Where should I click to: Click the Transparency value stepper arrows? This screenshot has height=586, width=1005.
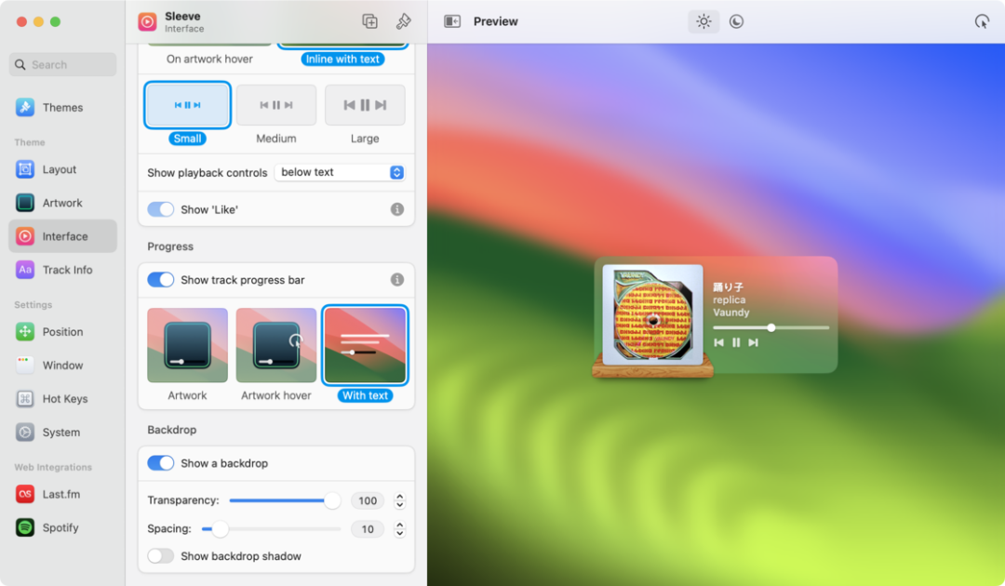(400, 500)
